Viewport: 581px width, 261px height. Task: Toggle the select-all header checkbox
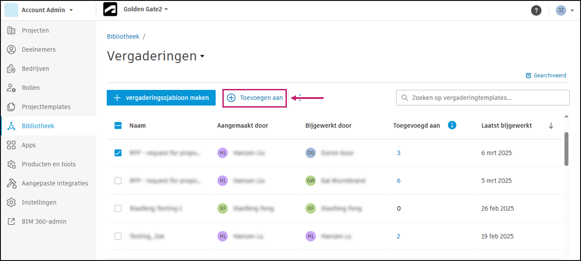coord(118,126)
